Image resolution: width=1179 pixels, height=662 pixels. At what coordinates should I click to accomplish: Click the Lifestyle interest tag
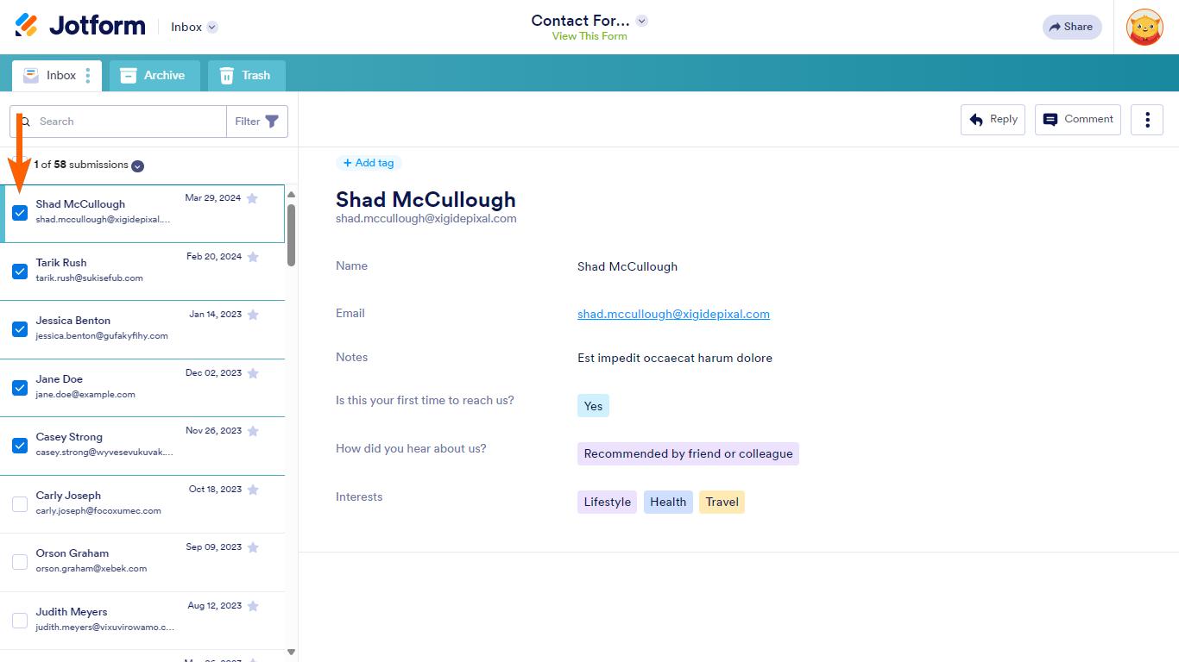pyautogui.click(x=607, y=503)
